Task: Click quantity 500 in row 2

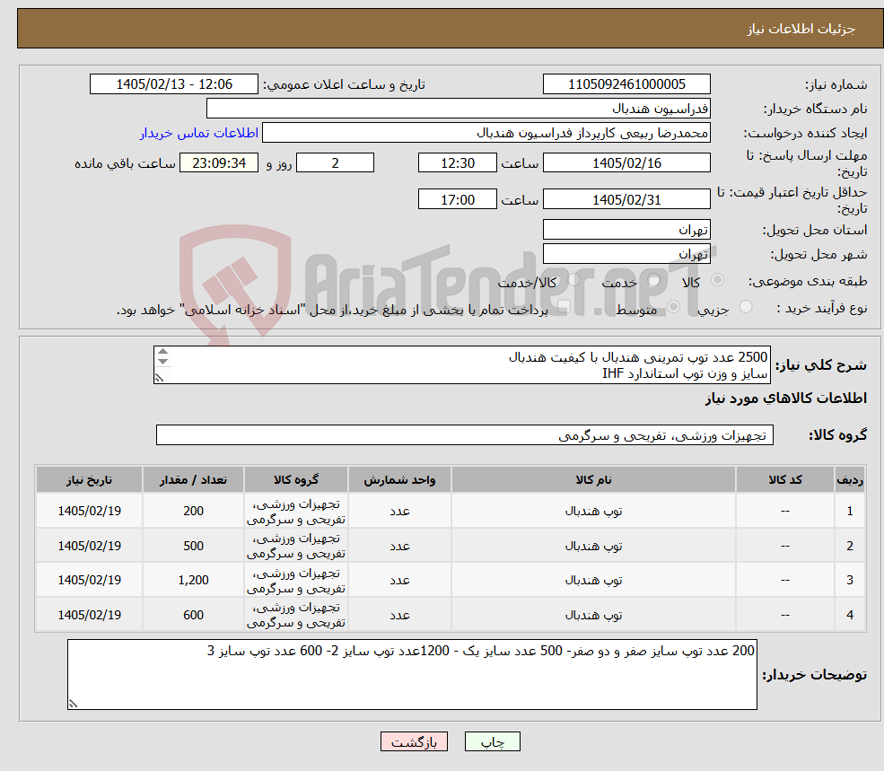Action: (193, 546)
